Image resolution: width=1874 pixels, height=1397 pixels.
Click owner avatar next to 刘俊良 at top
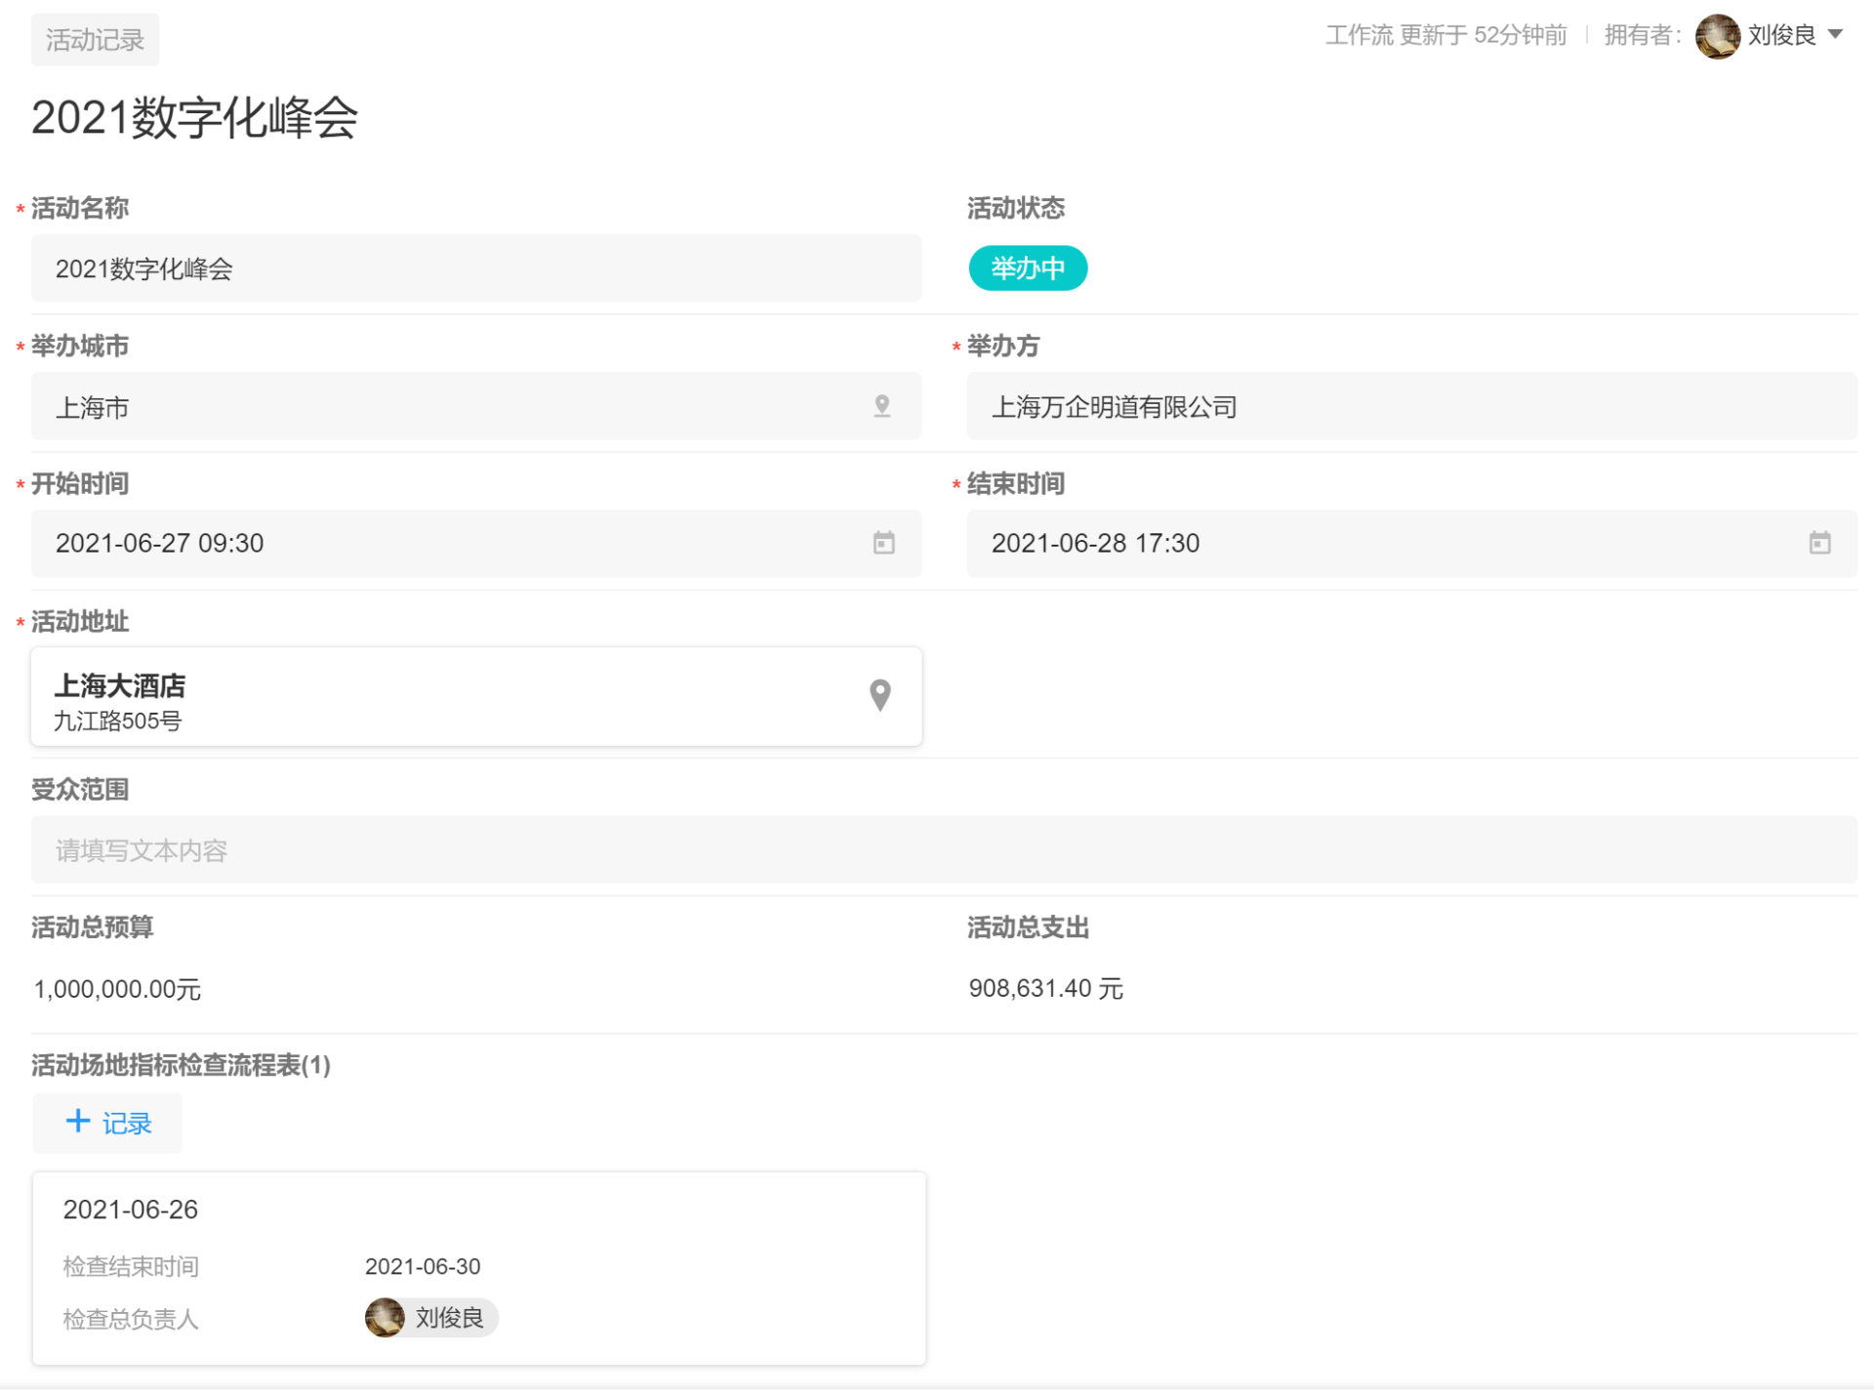[x=1717, y=36]
